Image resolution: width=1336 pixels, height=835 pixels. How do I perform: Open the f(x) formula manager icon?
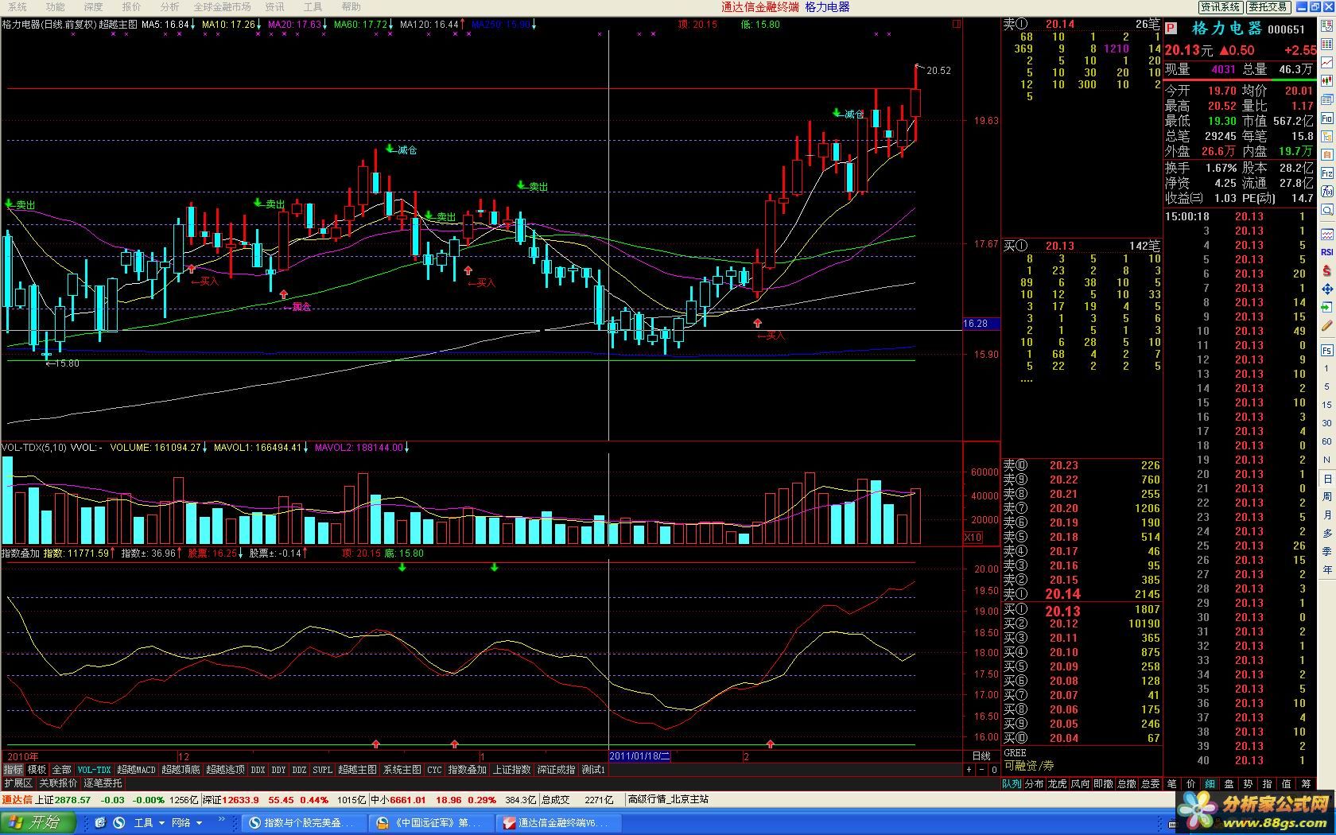coord(1326,192)
